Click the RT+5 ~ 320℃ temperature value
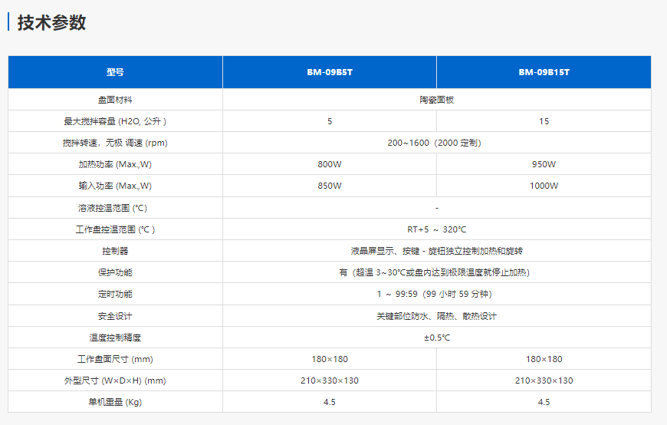This screenshot has width=667, height=425. pos(436,229)
